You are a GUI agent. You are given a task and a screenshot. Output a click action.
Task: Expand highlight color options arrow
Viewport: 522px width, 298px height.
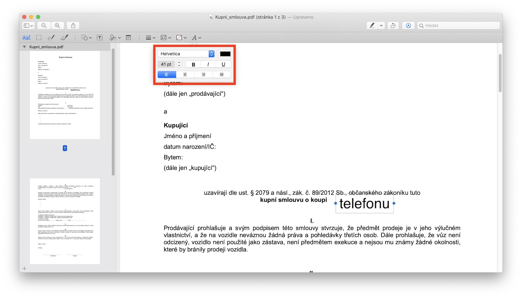pos(381,26)
